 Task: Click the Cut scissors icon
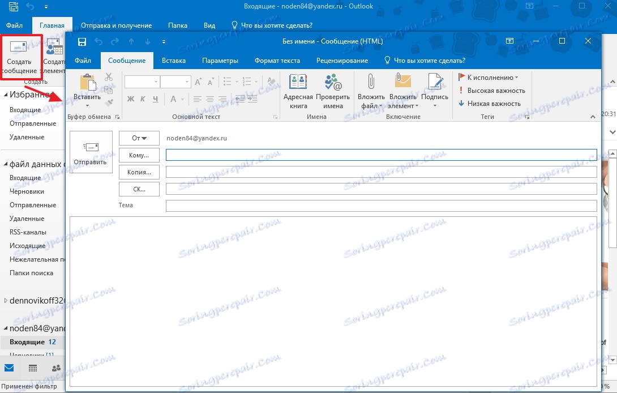click(109, 77)
